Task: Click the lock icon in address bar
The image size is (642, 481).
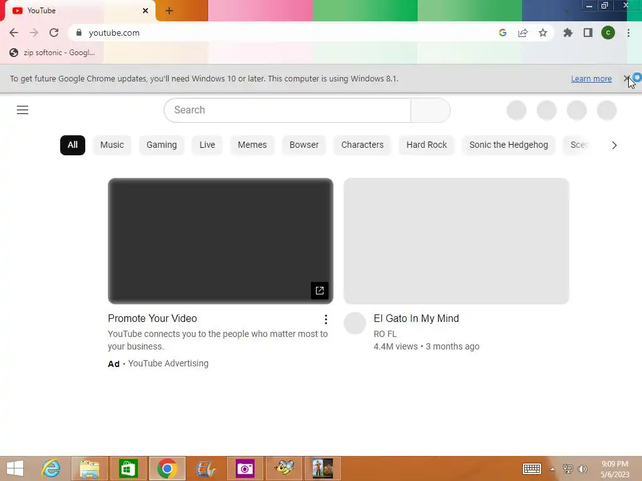Action: pyautogui.click(x=79, y=33)
